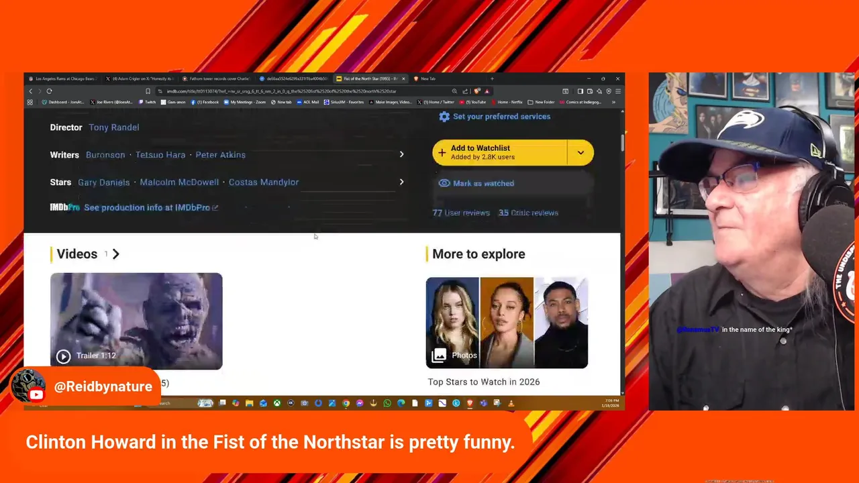Viewport: 859px width, 483px height.
Task: Open the 77 User reviews link
Action: coord(461,213)
